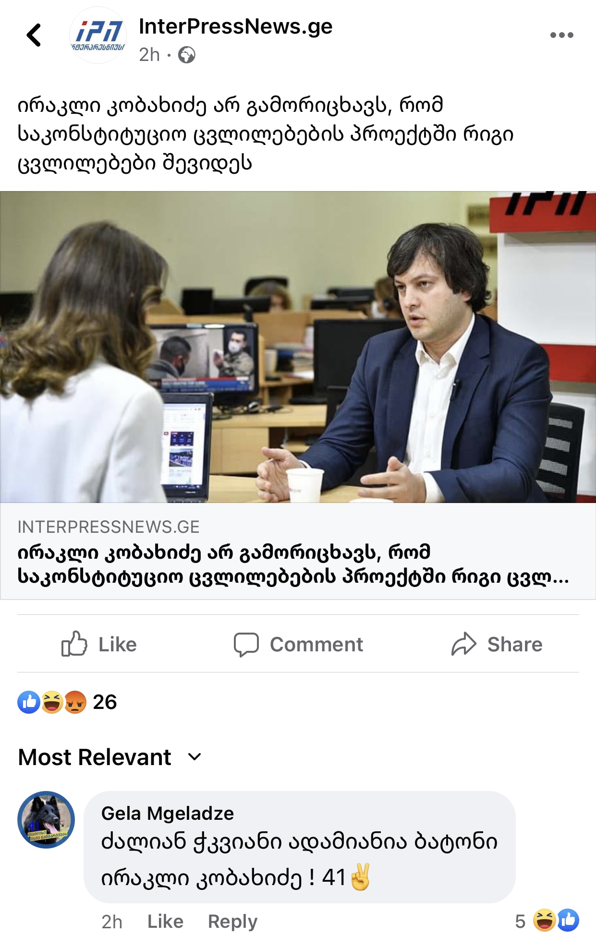This screenshot has height=947, width=596.
Task: Open the three-dot post options menu
Action: [561, 35]
